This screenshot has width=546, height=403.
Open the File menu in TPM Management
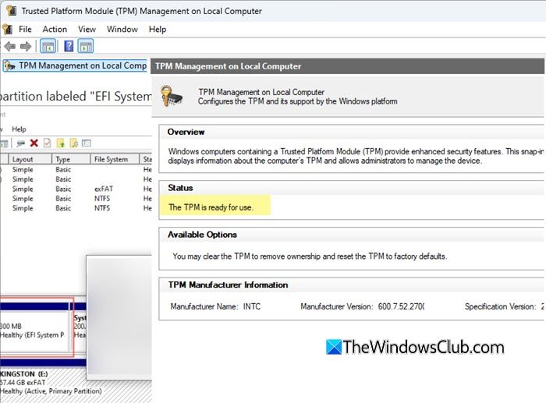pos(25,30)
